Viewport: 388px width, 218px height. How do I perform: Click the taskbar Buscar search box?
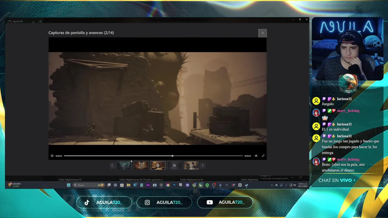tap(89, 185)
